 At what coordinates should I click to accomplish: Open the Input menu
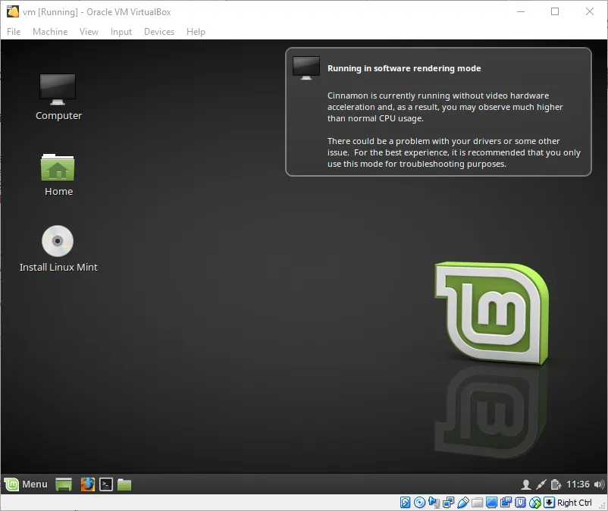click(x=121, y=32)
